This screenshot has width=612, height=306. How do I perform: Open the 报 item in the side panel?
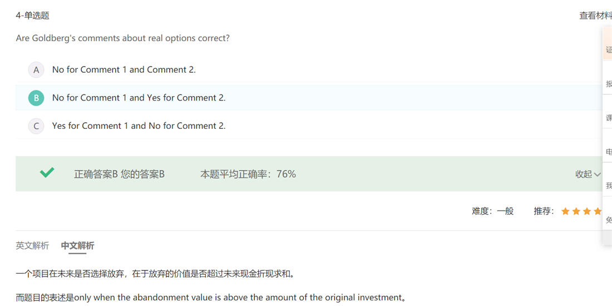click(609, 84)
